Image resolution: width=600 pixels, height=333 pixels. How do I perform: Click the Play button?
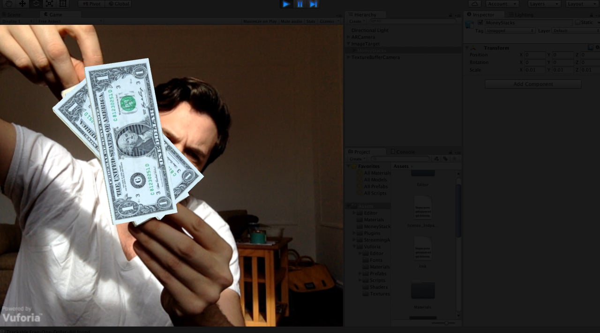(286, 4)
